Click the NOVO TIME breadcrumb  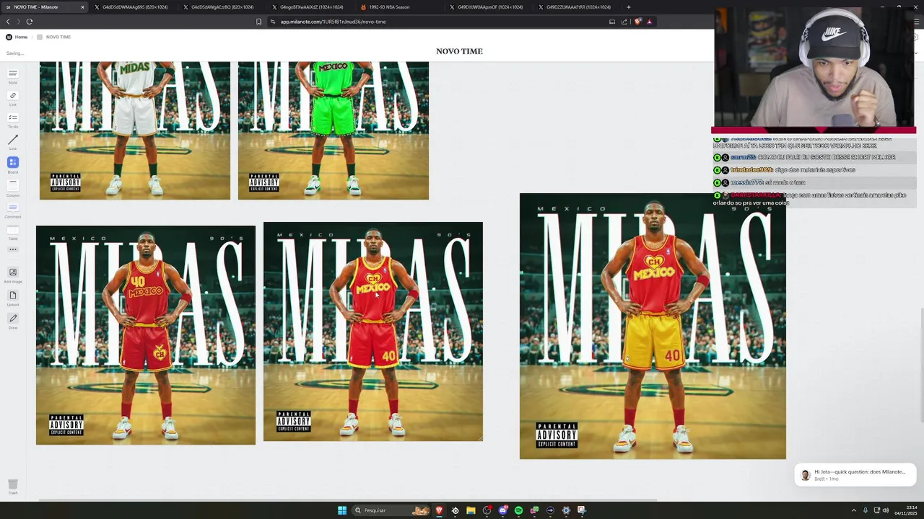(x=53, y=37)
